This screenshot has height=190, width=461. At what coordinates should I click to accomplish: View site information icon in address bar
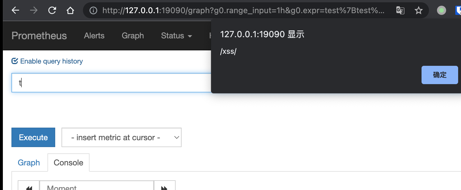pyautogui.click(x=93, y=11)
